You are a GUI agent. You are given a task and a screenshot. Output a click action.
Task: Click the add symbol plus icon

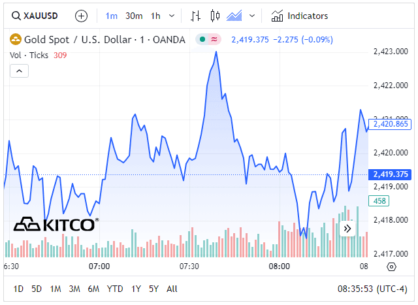pyautogui.click(x=81, y=16)
